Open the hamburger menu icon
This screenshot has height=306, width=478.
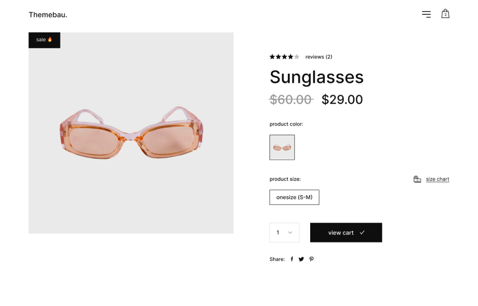426,14
